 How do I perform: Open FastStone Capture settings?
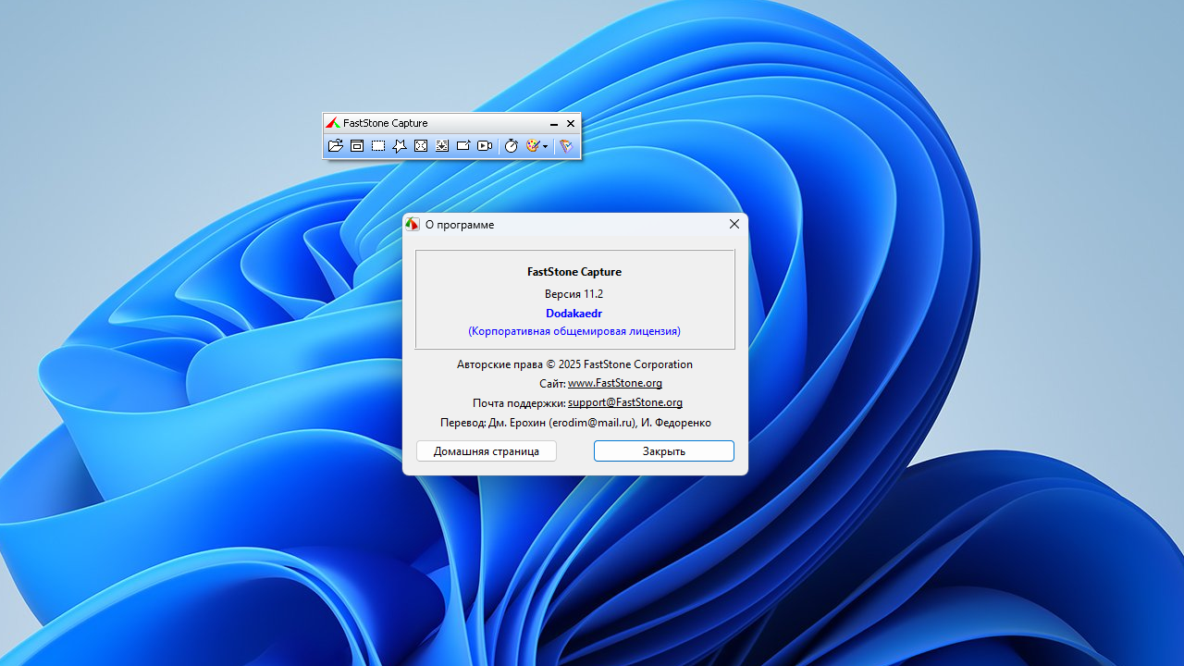pos(567,146)
